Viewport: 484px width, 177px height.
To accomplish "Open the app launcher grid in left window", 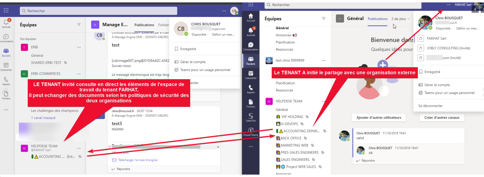I will [6, 10].
